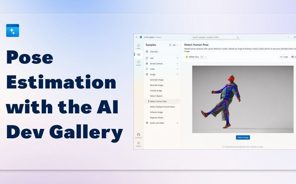Click the AI Dev Gallery app icon in title bar
This screenshot has height=184, width=296.
tap(141, 37)
